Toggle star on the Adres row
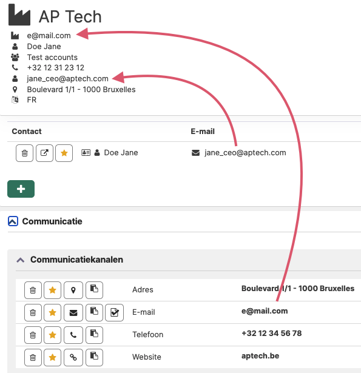Viewport: 361px width, 373px height. click(52, 291)
